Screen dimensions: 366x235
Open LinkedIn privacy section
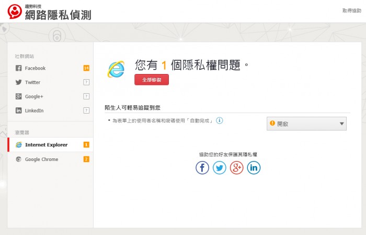(x=34, y=110)
